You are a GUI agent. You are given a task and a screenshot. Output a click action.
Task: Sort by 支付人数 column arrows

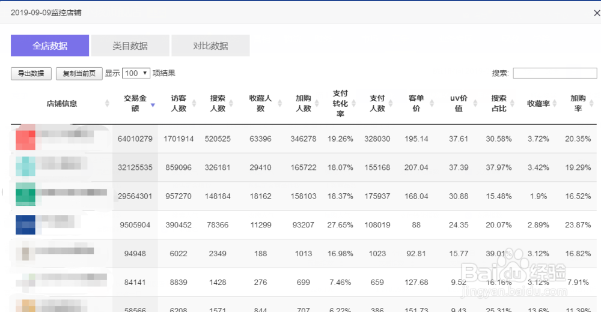tap(391, 103)
